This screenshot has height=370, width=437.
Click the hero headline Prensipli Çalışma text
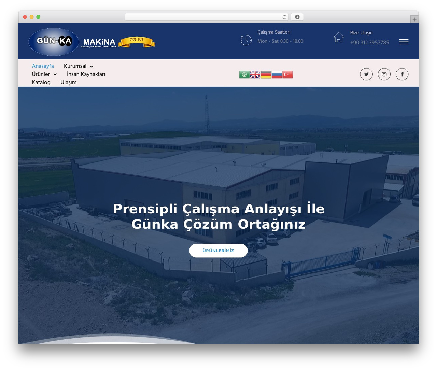pos(218,216)
